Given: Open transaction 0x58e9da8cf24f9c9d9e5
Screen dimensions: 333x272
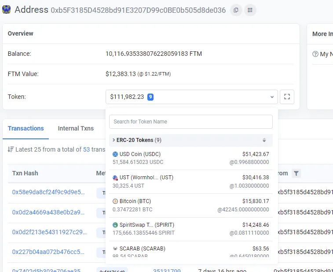Looking at the screenshot, I should point(48,192).
